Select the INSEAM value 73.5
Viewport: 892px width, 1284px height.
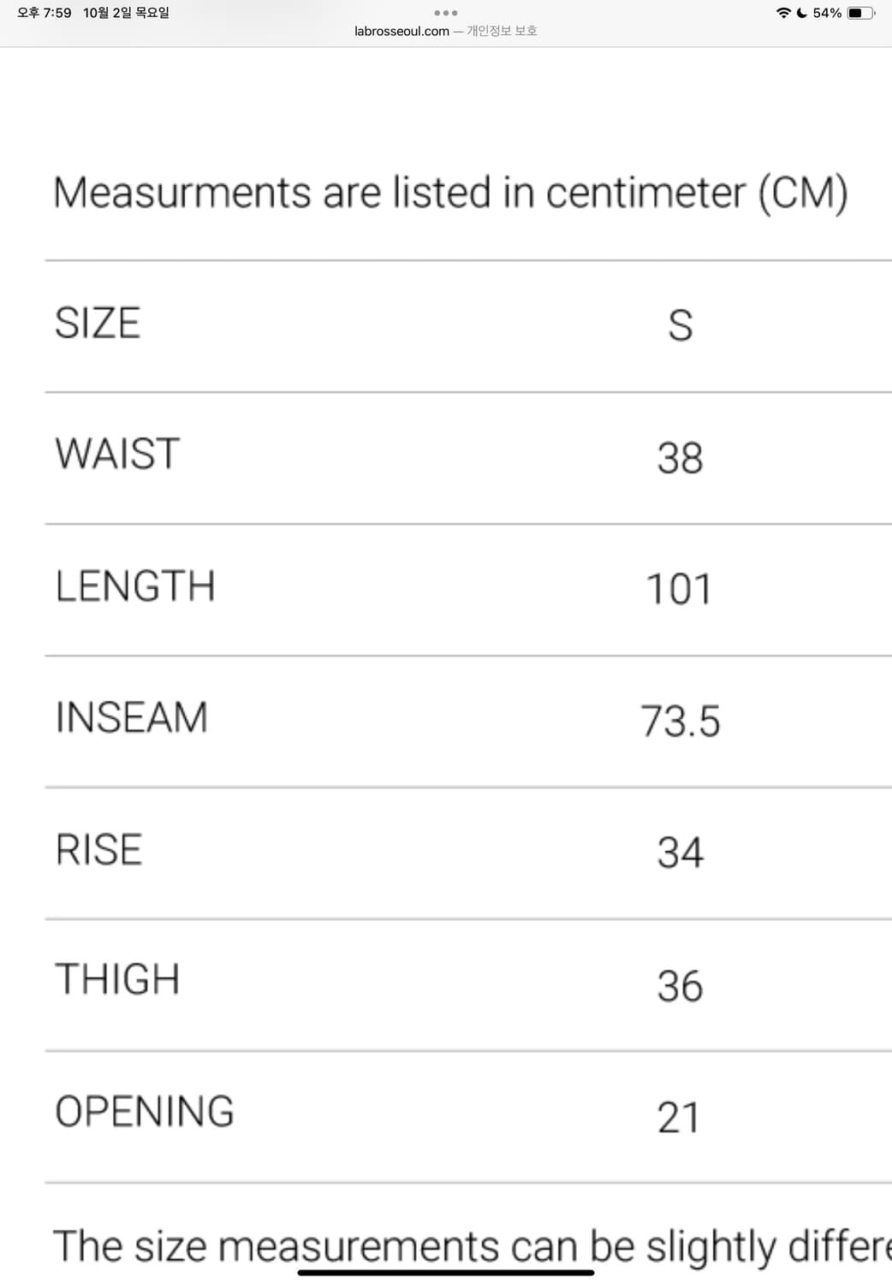pos(680,721)
